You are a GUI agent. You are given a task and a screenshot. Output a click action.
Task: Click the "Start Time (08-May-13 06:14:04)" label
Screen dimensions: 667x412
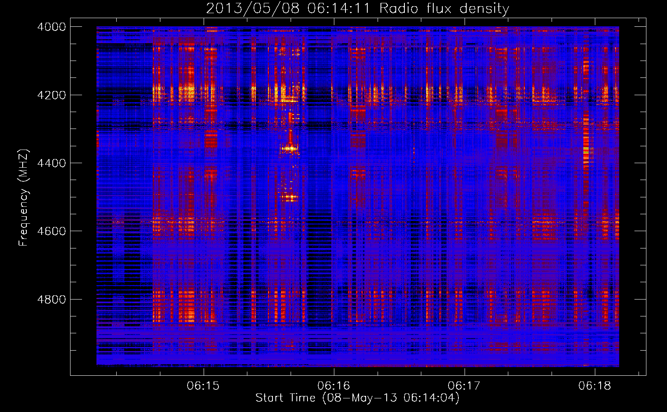(357, 398)
